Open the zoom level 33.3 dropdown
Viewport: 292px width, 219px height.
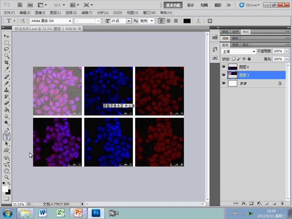[x=64, y=5]
